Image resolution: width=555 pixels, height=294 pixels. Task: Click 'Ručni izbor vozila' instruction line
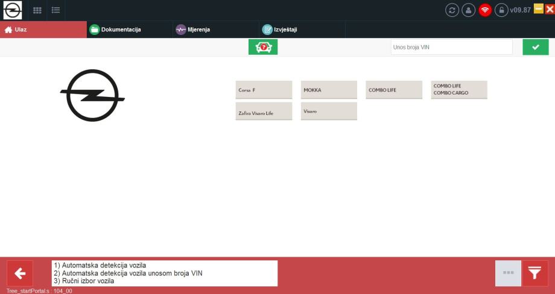[84, 281]
